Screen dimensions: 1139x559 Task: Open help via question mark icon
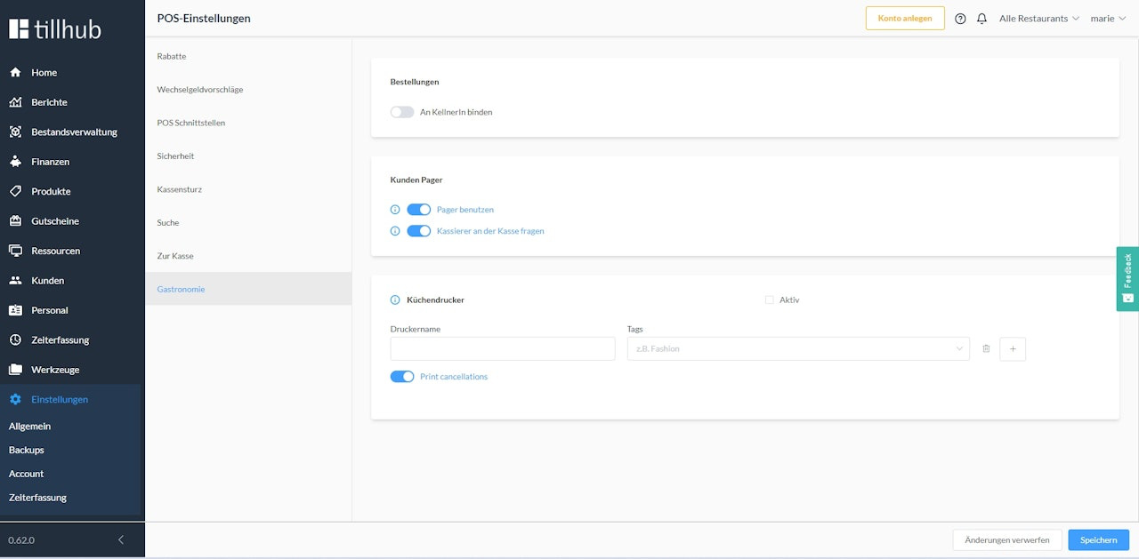[960, 19]
